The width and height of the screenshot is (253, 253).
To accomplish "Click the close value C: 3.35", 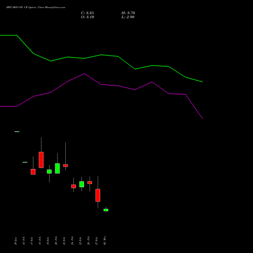I will coord(88,13).
